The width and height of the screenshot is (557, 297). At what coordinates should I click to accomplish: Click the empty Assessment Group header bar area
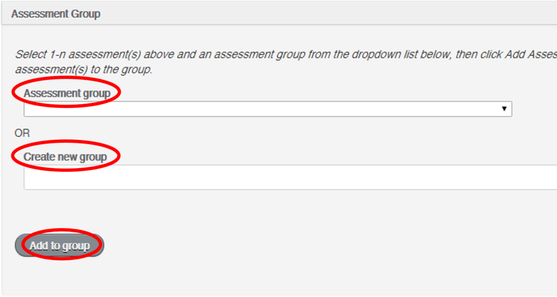(314, 14)
